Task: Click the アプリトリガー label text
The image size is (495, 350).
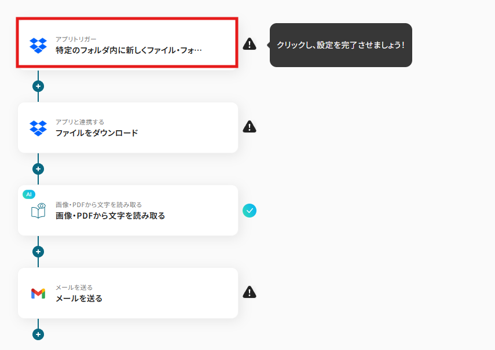Action: (76, 39)
